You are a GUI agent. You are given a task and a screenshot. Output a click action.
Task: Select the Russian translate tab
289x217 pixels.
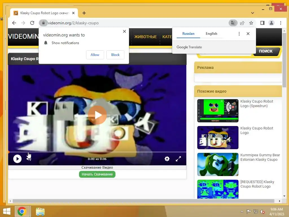pyautogui.click(x=188, y=34)
